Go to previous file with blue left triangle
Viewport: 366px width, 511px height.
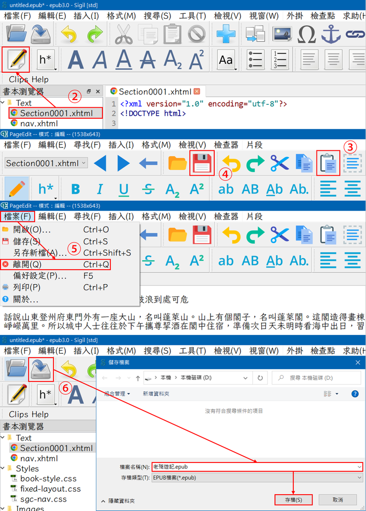[100, 163]
